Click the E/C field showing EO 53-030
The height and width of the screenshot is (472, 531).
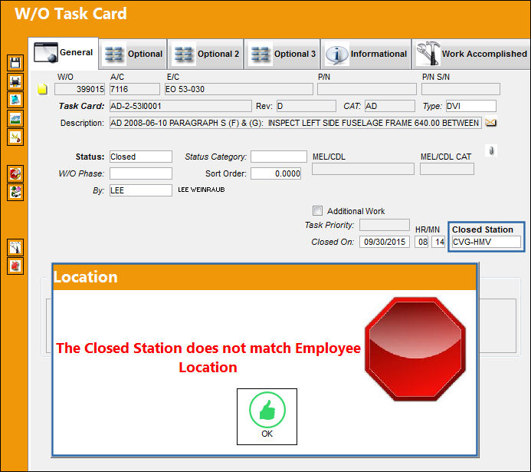(239, 89)
